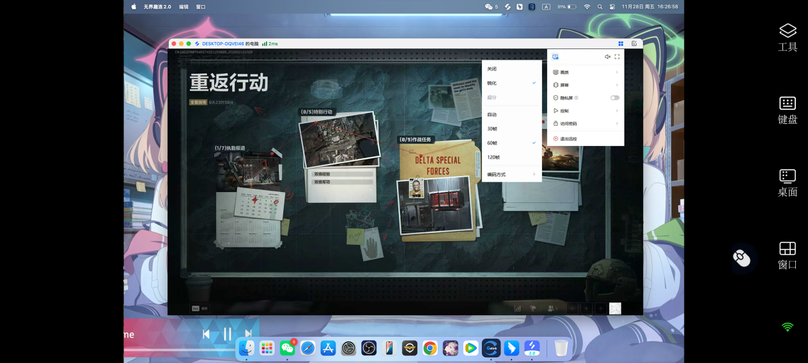Launch OBS Studio from the Dock

[x=369, y=348]
